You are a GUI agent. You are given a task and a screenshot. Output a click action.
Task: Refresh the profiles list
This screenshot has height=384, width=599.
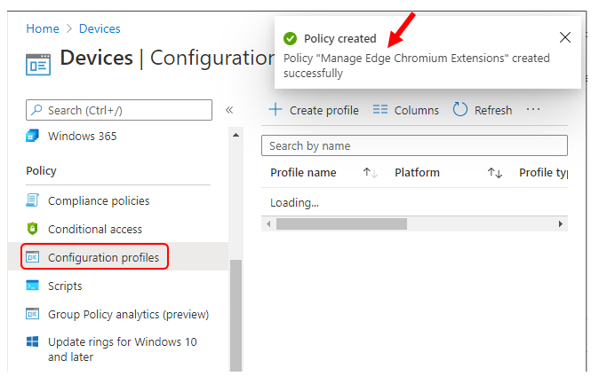[x=483, y=110]
